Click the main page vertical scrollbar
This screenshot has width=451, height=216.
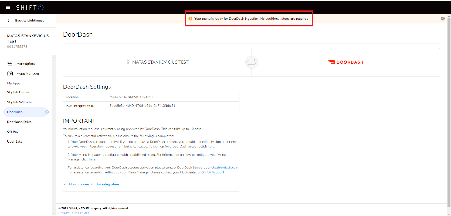coord(449,112)
